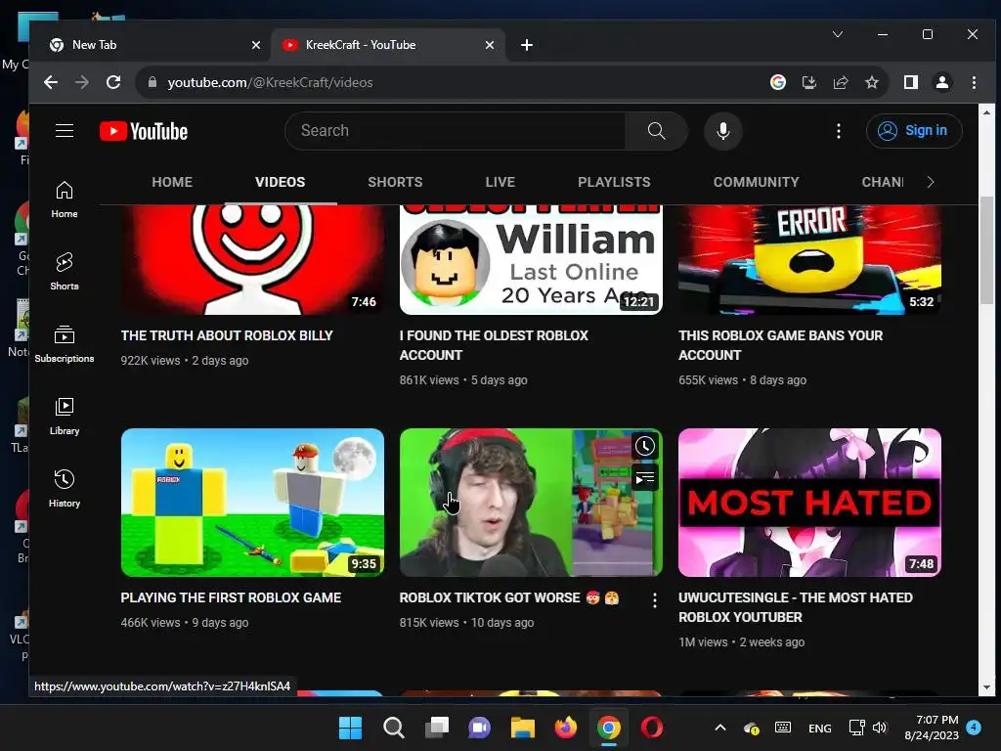Open clock showing 7:07 PM

pyautogui.click(x=932, y=728)
